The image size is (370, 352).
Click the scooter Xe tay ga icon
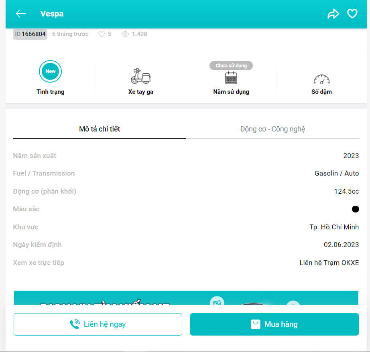coord(140,76)
